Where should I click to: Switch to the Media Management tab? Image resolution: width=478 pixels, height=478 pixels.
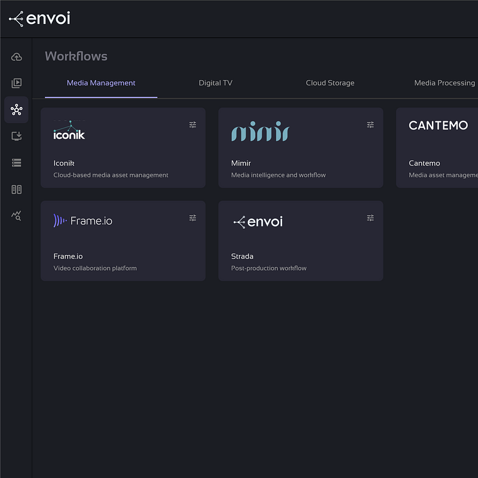click(101, 83)
